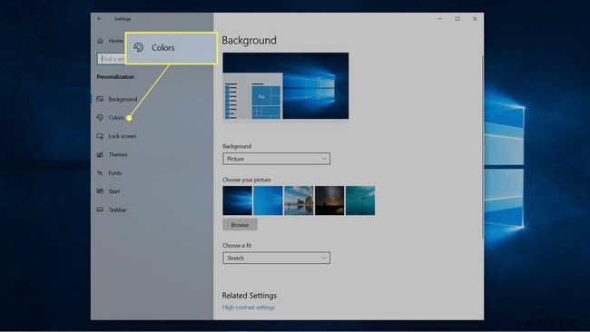This screenshot has width=590, height=332.
Task: Click the Personalization heading
Action: tap(115, 77)
